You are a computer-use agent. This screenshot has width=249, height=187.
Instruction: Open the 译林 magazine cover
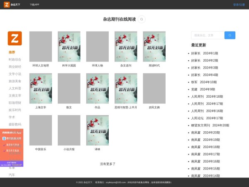(x=98, y=130)
